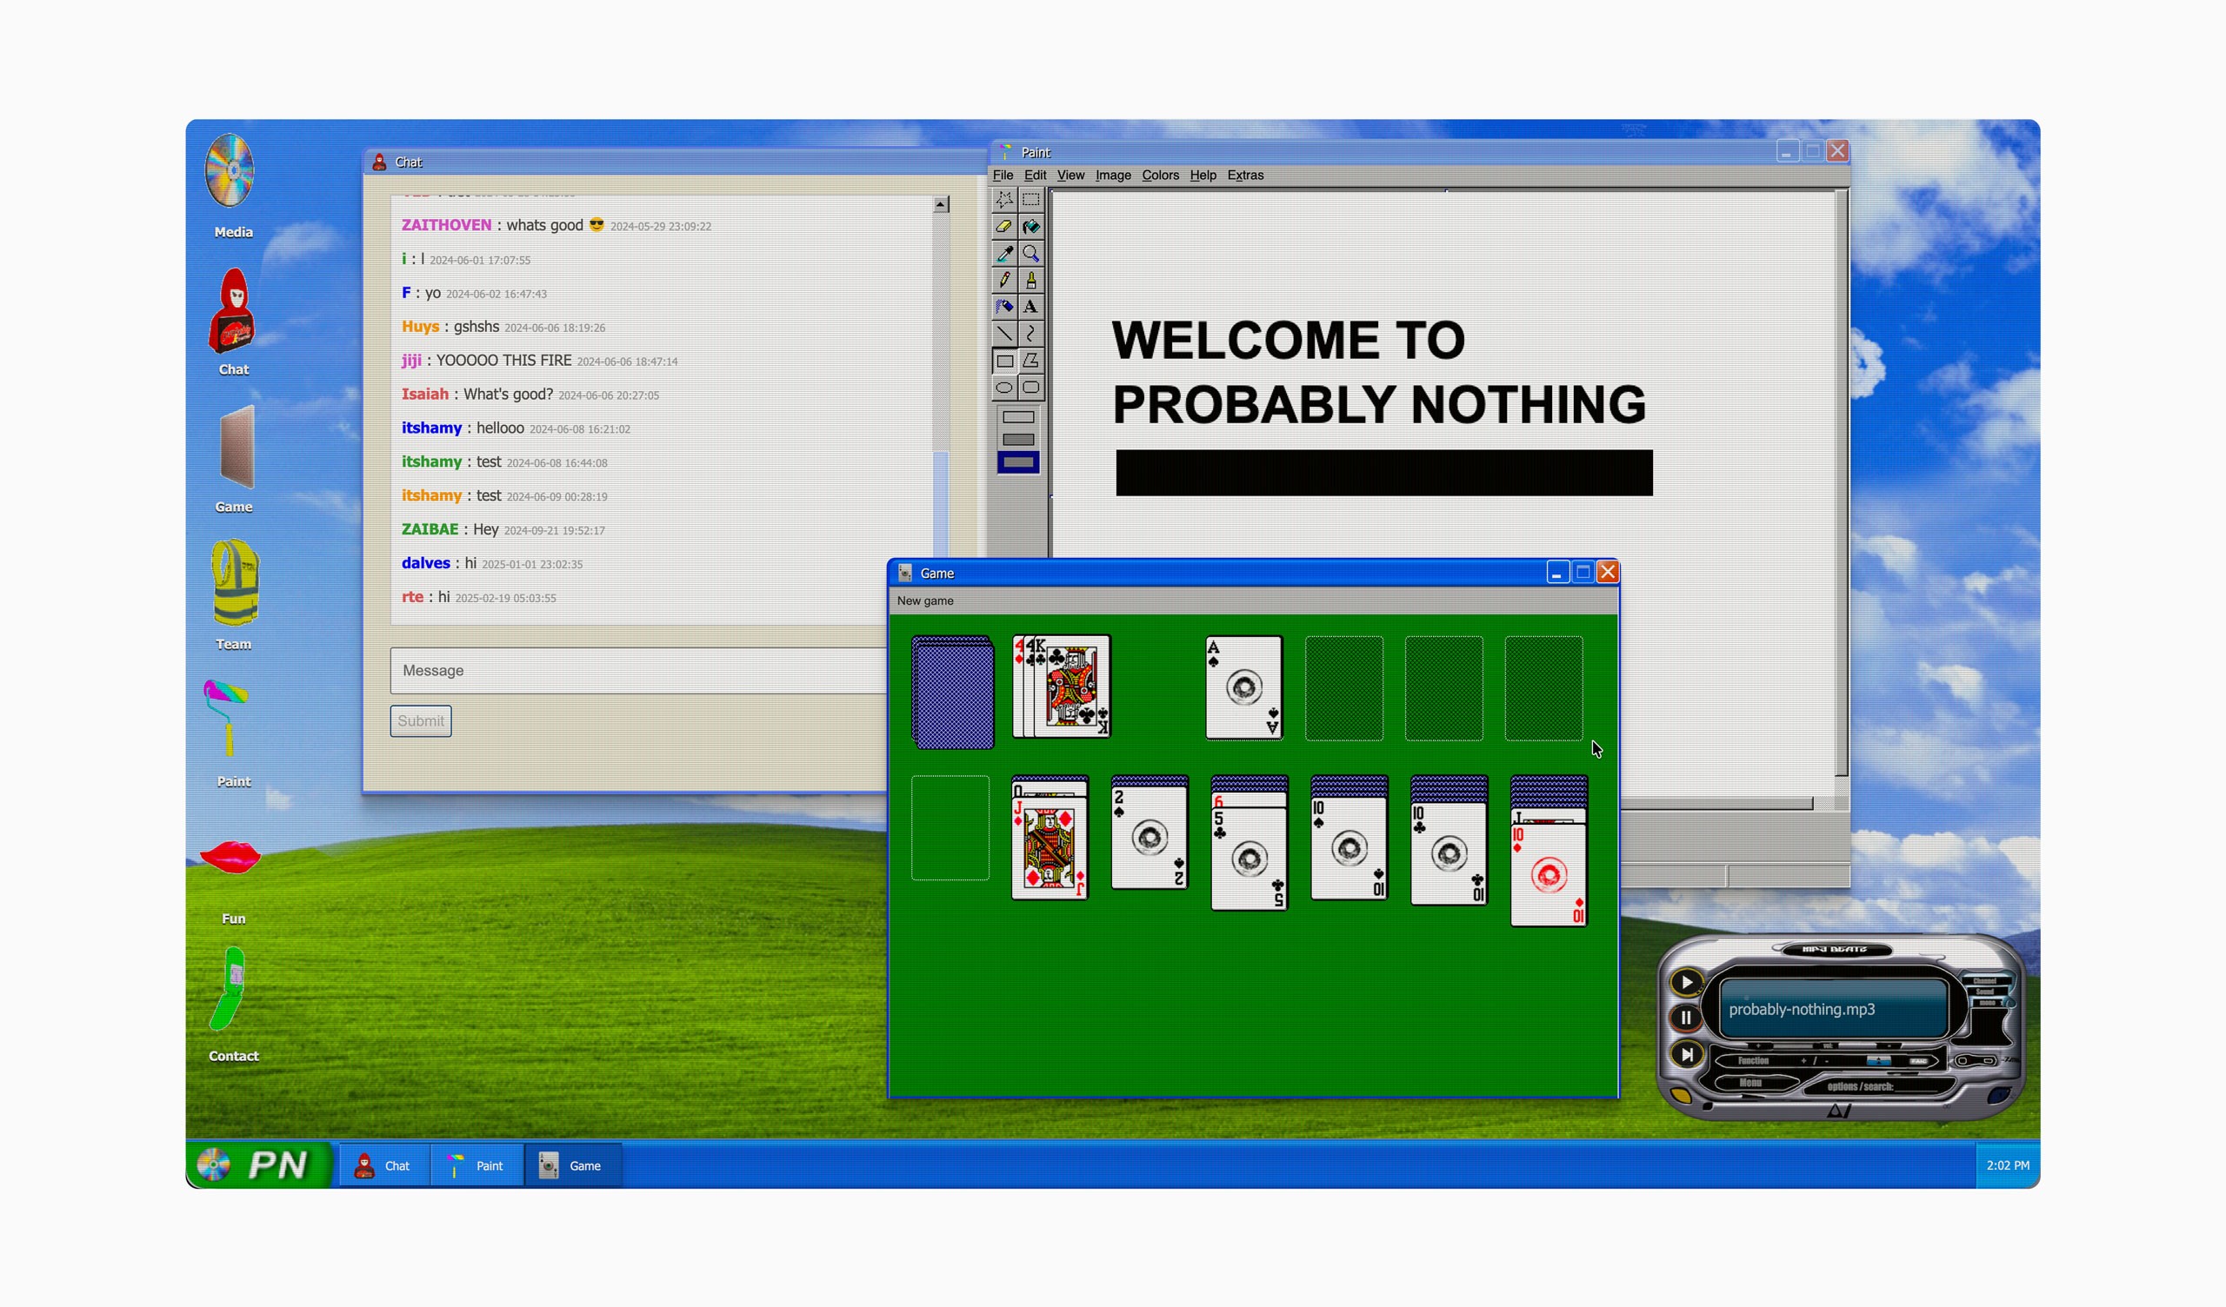The width and height of the screenshot is (2226, 1307).
Task: Click the PN start button
Action: [259, 1164]
